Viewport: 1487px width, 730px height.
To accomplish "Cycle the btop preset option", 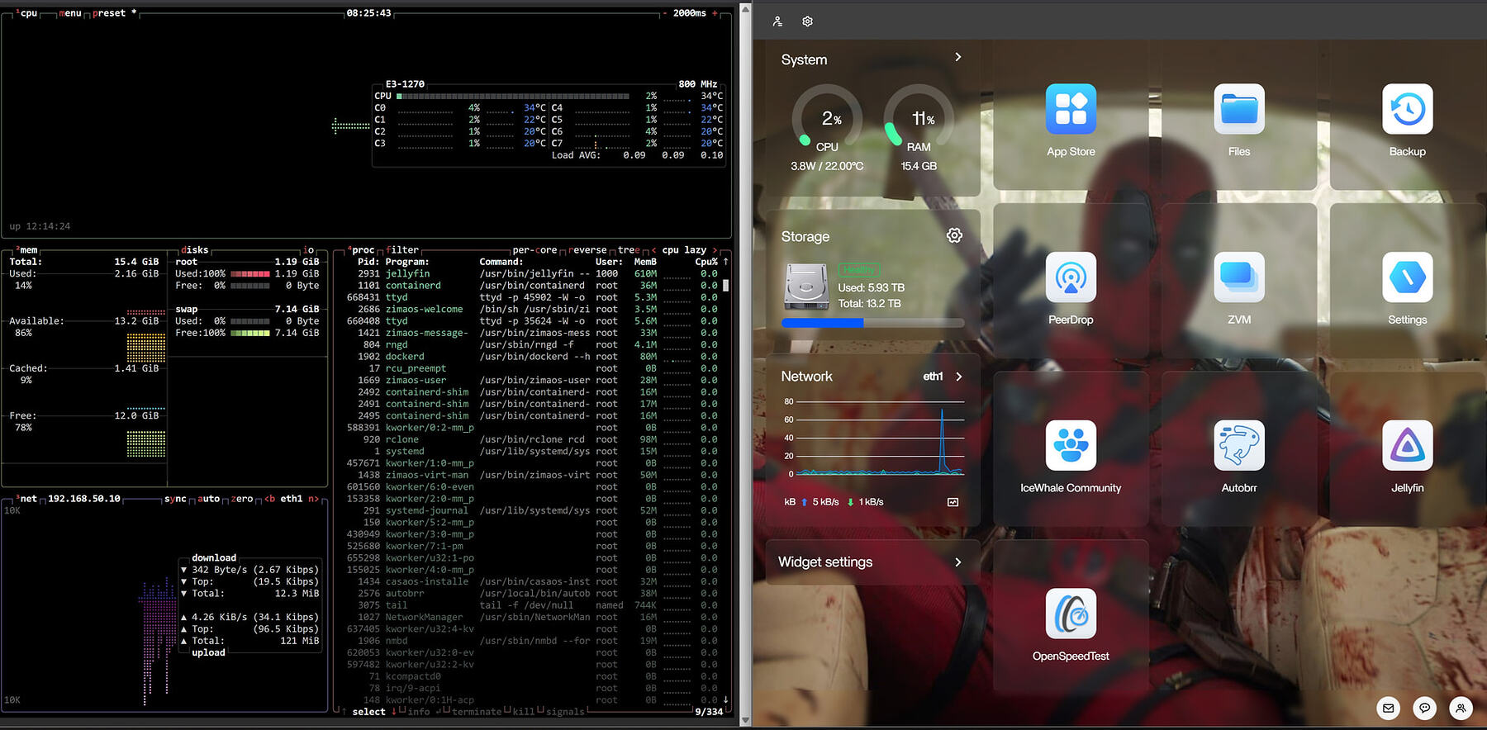I will [x=115, y=13].
